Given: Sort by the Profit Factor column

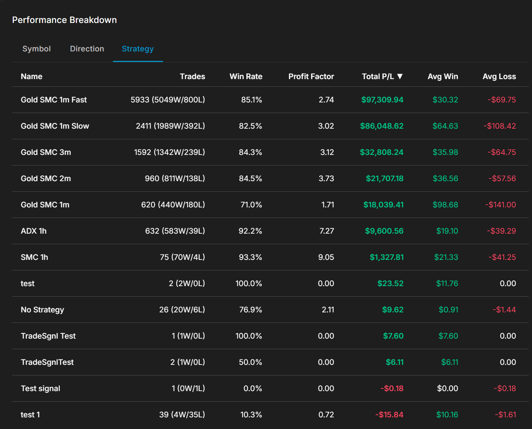Looking at the screenshot, I should pyautogui.click(x=311, y=76).
